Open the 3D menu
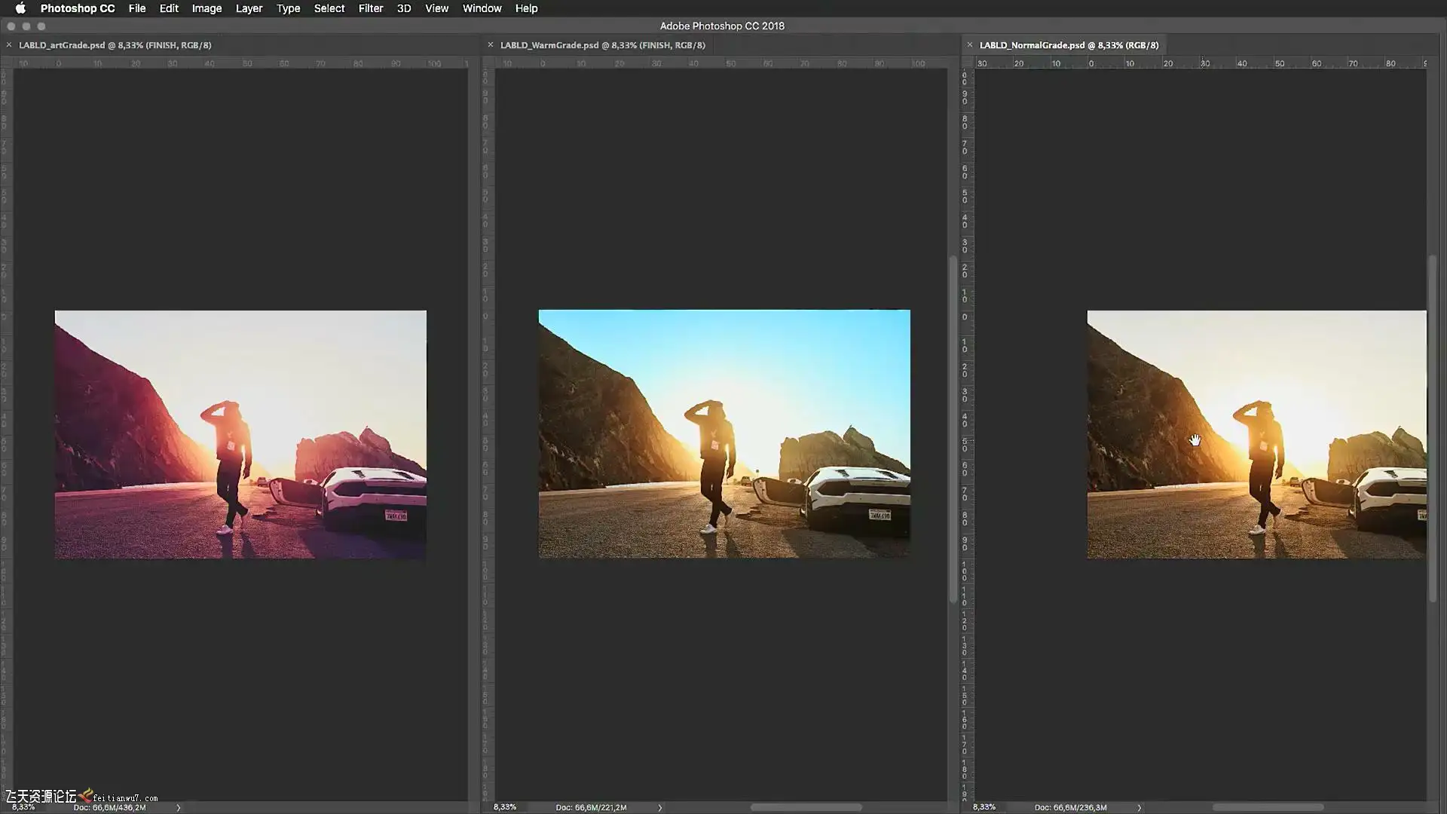1447x814 pixels. coord(404,8)
